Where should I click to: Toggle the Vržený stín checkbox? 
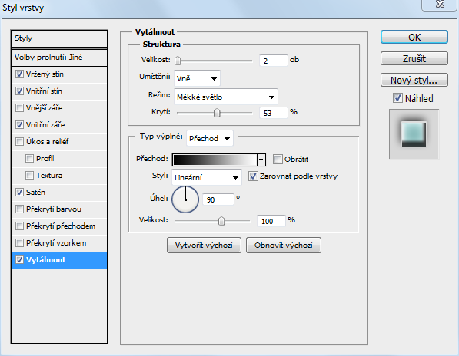pyautogui.click(x=19, y=74)
